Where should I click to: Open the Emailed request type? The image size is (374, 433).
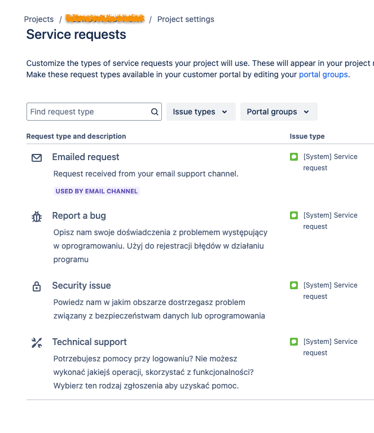(x=86, y=157)
